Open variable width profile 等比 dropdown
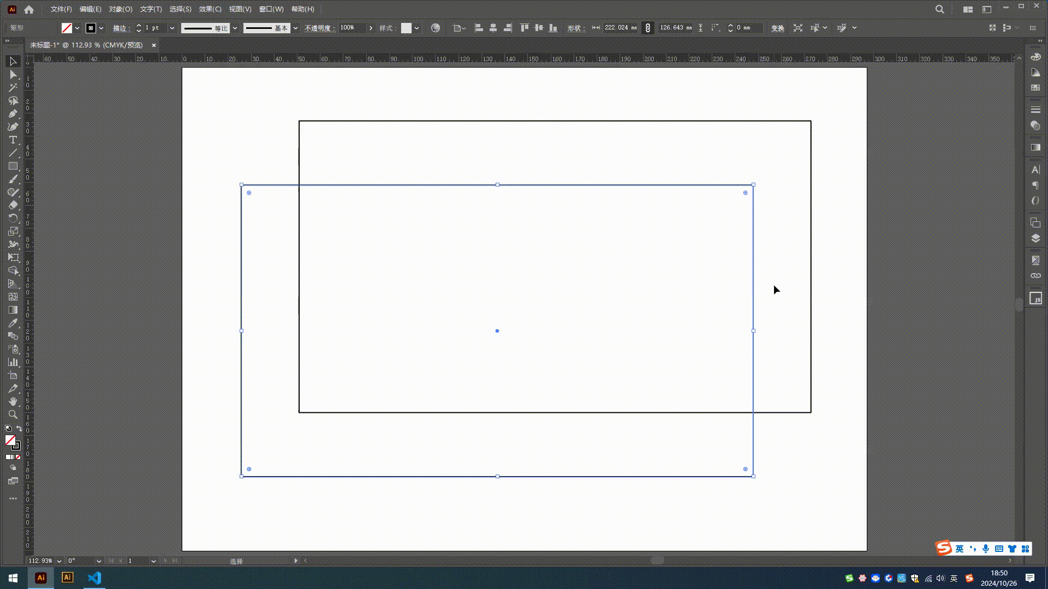Viewport: 1048px width, 589px height. pos(235,28)
